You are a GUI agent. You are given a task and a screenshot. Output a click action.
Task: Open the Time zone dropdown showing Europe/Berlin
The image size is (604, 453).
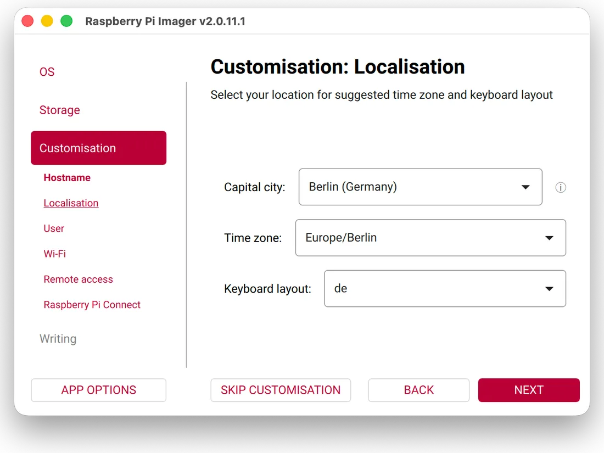[430, 238]
